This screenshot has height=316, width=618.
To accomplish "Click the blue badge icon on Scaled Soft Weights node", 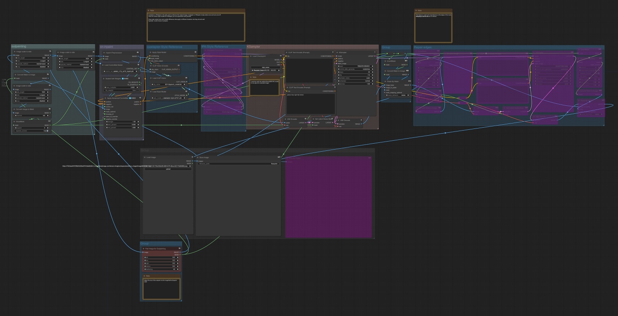I will [123, 79].
